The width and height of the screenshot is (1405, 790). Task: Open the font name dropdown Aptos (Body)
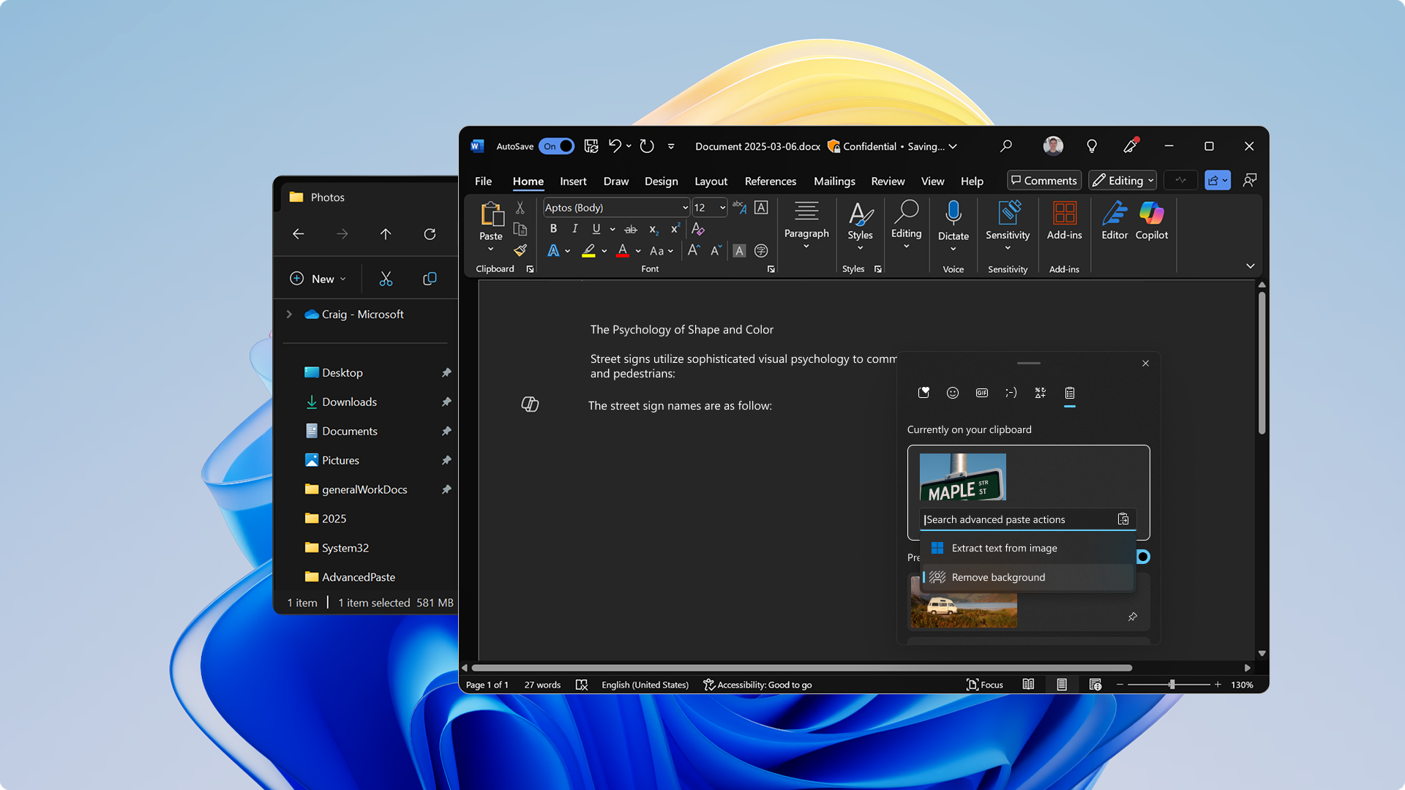685,208
